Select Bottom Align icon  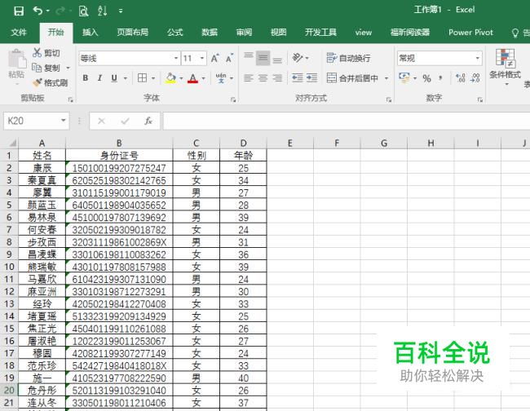(x=277, y=60)
